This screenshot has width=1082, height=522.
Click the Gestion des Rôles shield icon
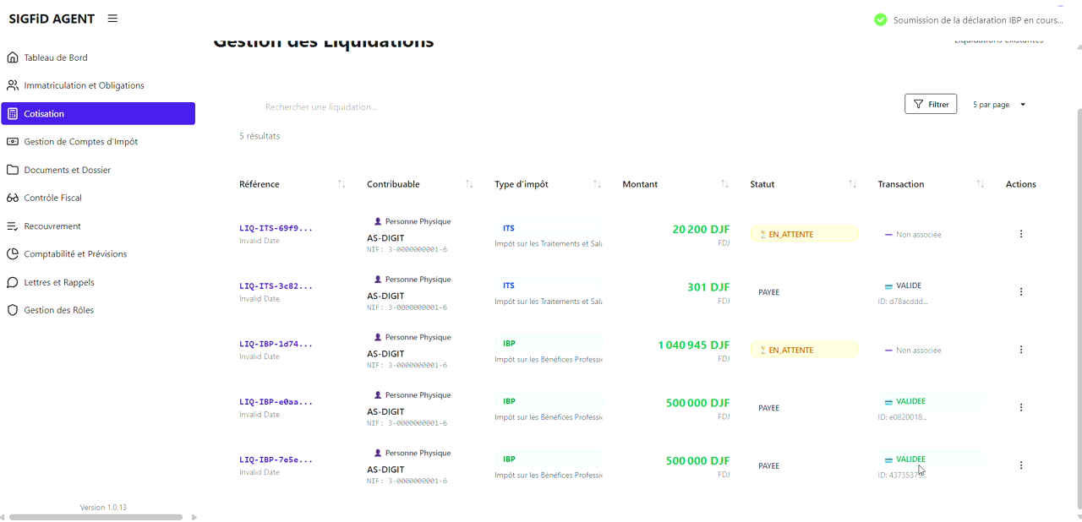tap(13, 310)
